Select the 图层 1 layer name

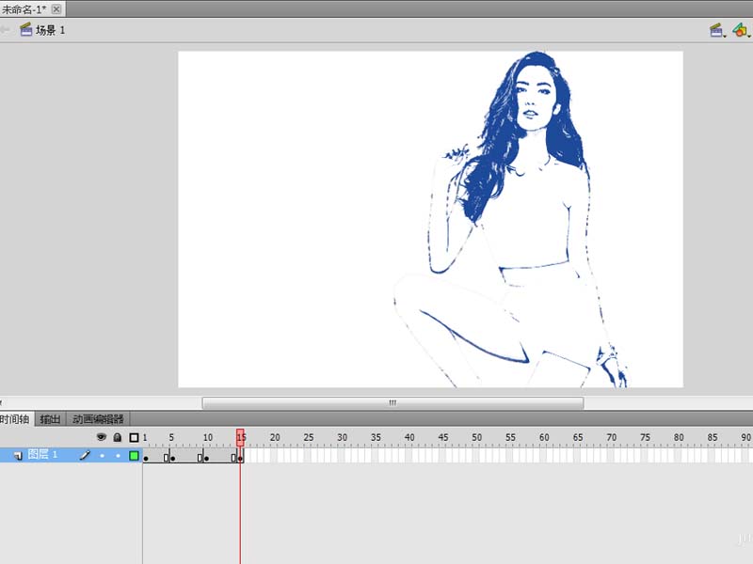(43, 455)
